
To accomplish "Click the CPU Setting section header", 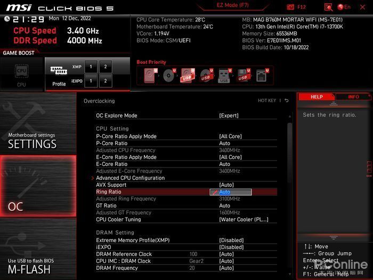I will [x=112, y=129].
